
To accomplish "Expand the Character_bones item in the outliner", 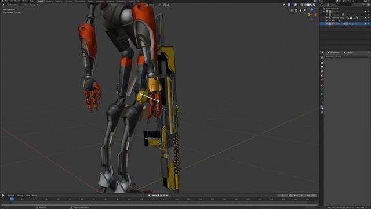I will [327, 18].
